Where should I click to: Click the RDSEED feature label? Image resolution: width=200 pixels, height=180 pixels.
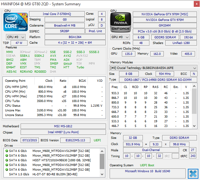(x=40, y=72)
